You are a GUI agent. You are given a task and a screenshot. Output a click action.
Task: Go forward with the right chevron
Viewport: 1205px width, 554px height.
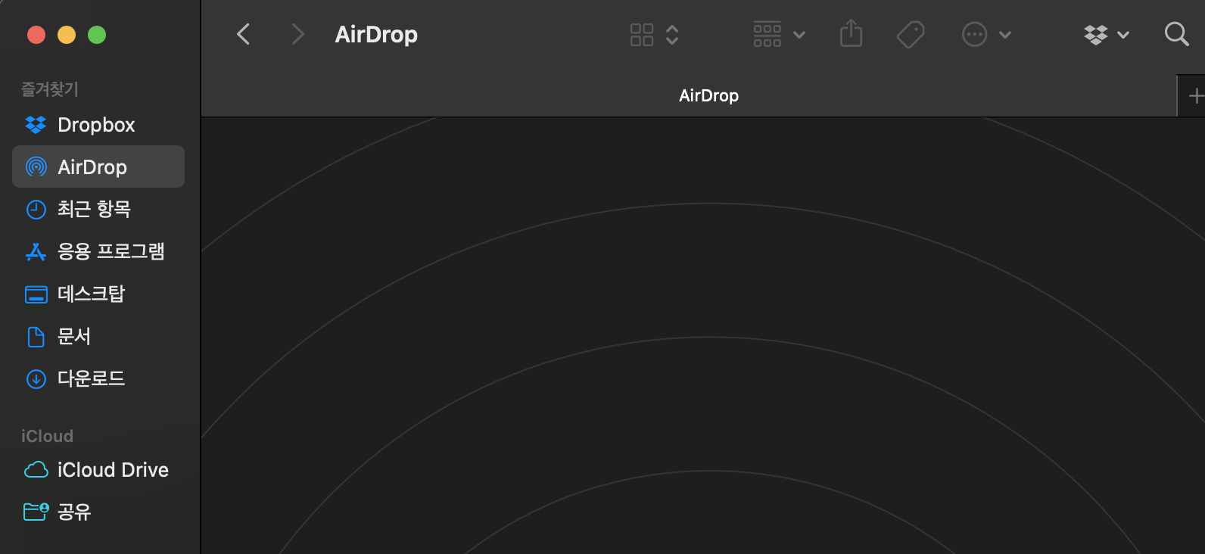(298, 34)
